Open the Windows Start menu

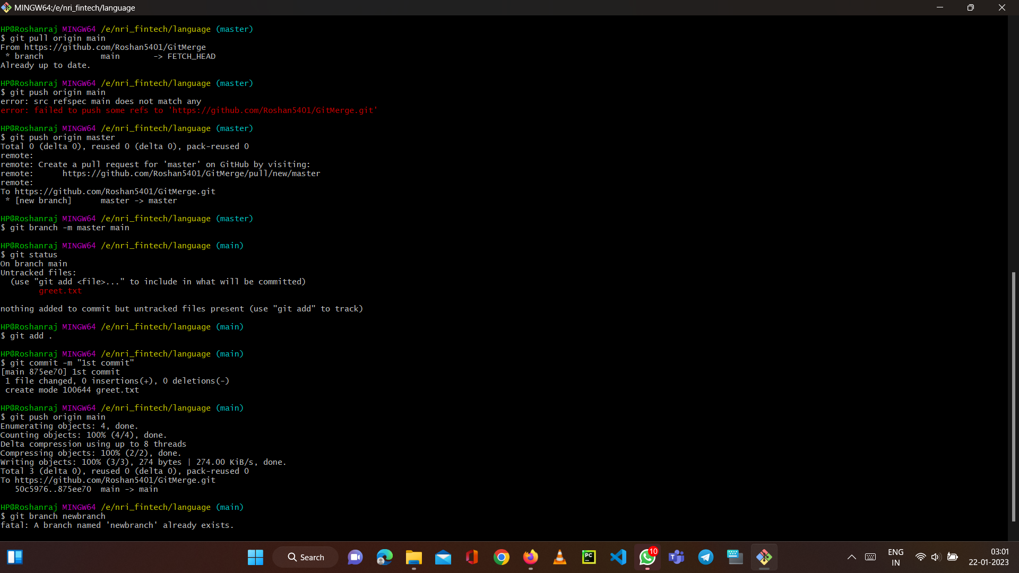pos(255,557)
